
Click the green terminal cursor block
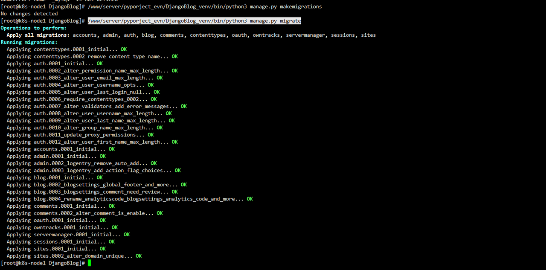coord(90,263)
